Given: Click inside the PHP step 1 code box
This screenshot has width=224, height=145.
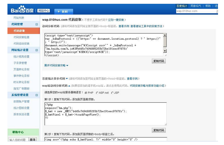Looking at the screenshot, I should 106,114.
